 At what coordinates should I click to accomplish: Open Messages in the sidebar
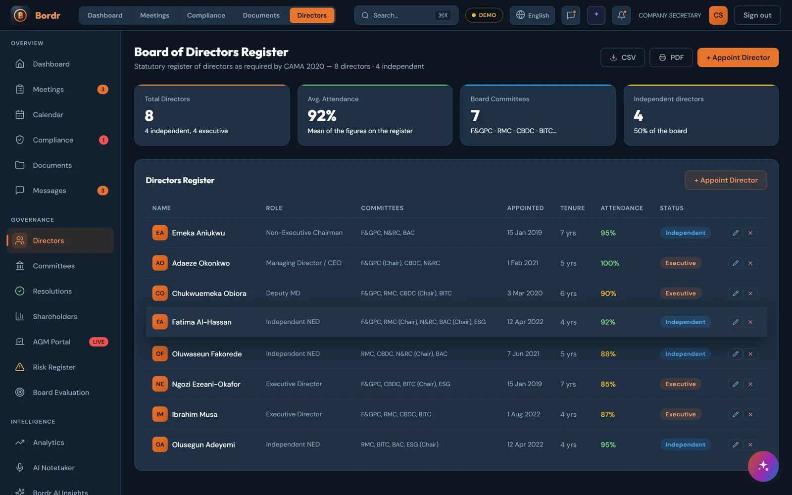coord(60,190)
